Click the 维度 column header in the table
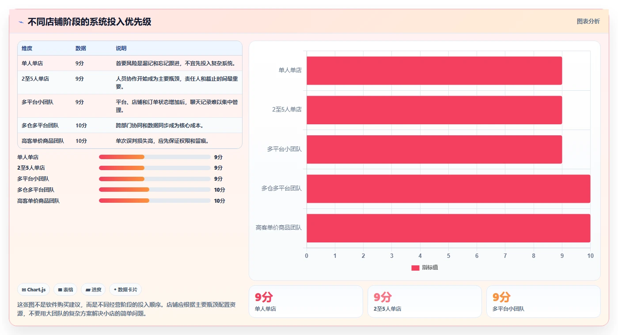Viewport: 618px width, 335px height. pyautogui.click(x=27, y=48)
